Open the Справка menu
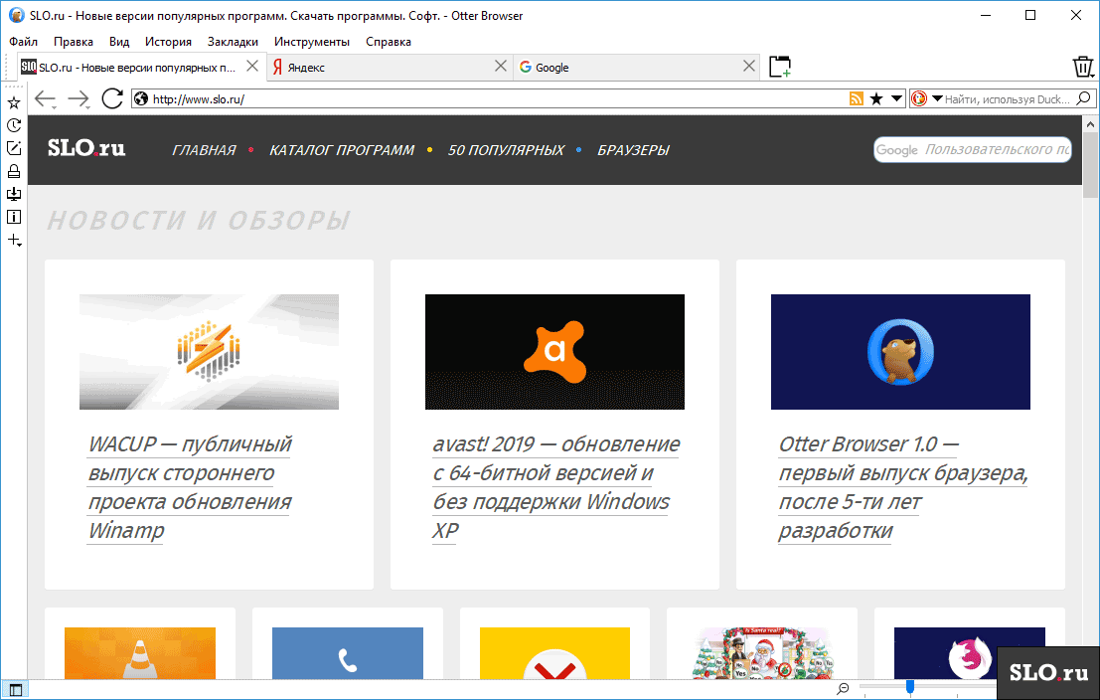1100x700 pixels. click(388, 42)
